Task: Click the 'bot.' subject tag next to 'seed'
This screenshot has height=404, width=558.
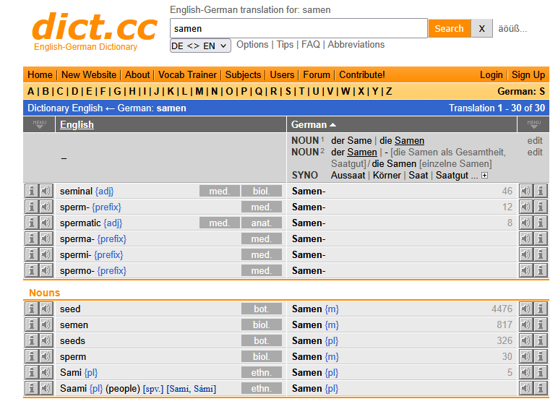Action: (x=262, y=309)
